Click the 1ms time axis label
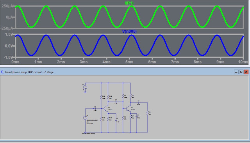250x143 pixels. [x=38, y=62]
